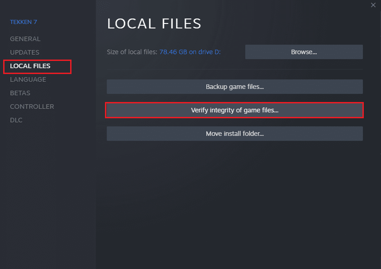Open game folder using Browse

(x=304, y=51)
